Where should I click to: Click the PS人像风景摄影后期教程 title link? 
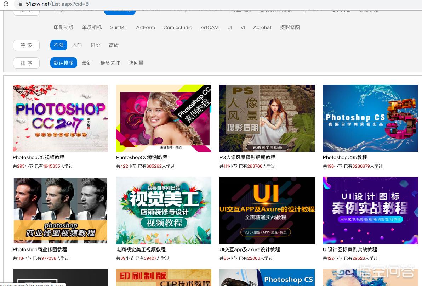[x=247, y=157]
